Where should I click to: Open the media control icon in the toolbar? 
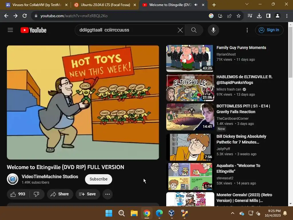(x=250, y=16)
